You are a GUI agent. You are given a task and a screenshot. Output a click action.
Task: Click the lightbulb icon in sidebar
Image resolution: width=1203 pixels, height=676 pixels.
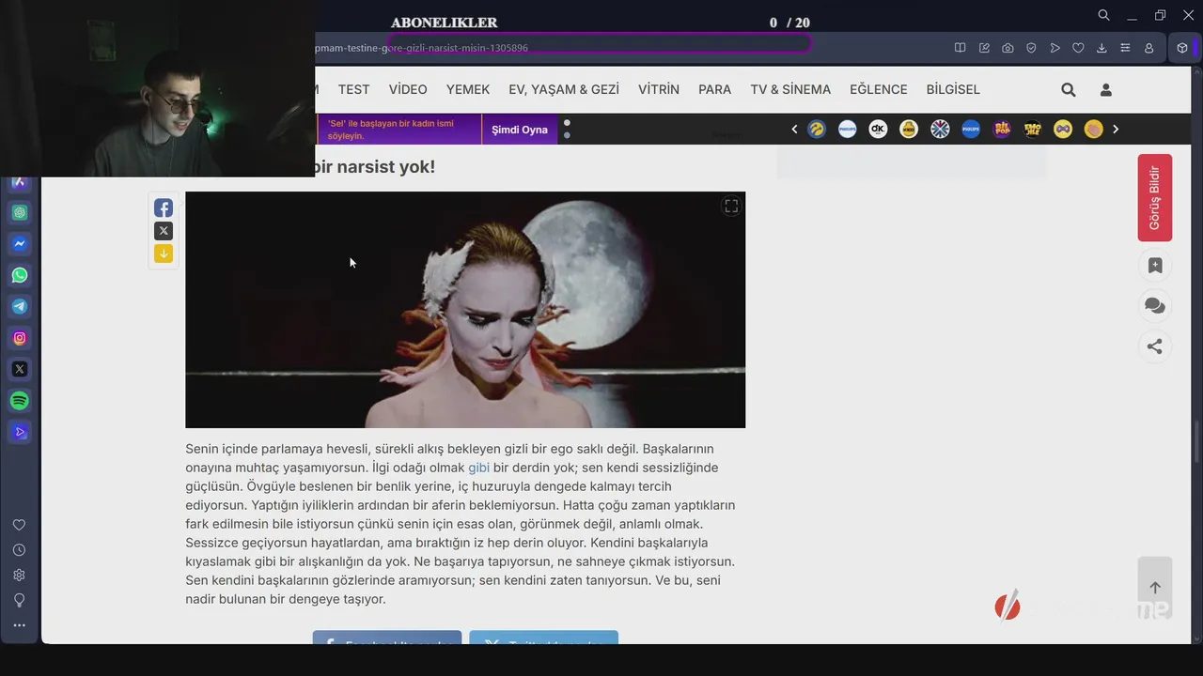(x=19, y=600)
